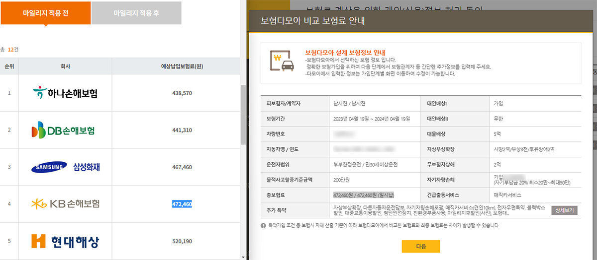Click rank number 1 in 순위 column
The image size is (597, 260).
[x=9, y=93]
